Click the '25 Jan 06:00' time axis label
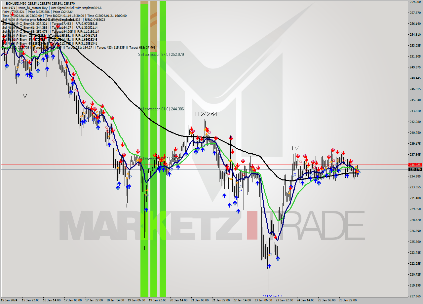This screenshot has height=304, width=423. 326,300
